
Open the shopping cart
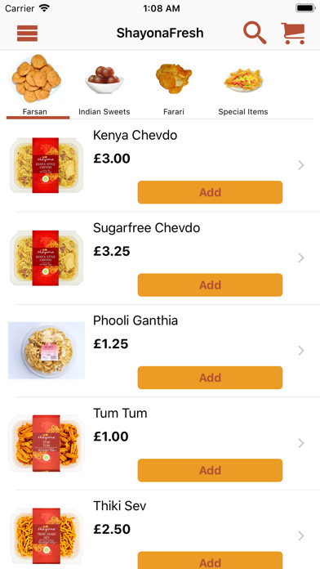(x=293, y=34)
